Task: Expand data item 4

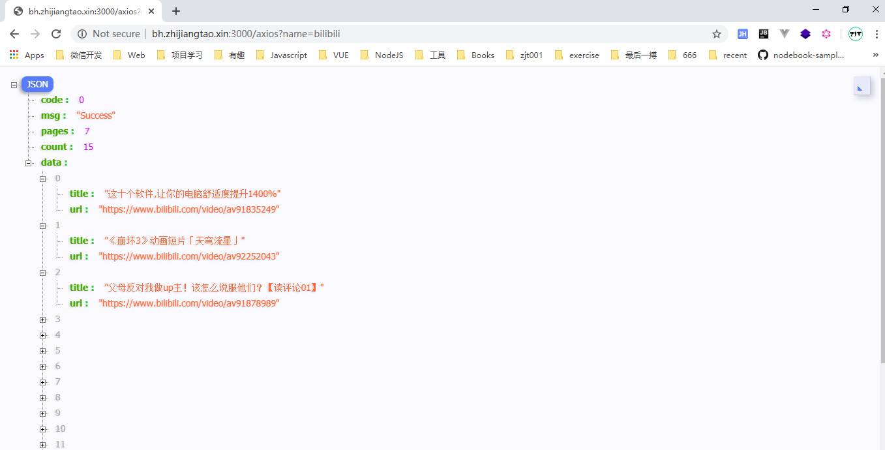Action: coord(43,335)
